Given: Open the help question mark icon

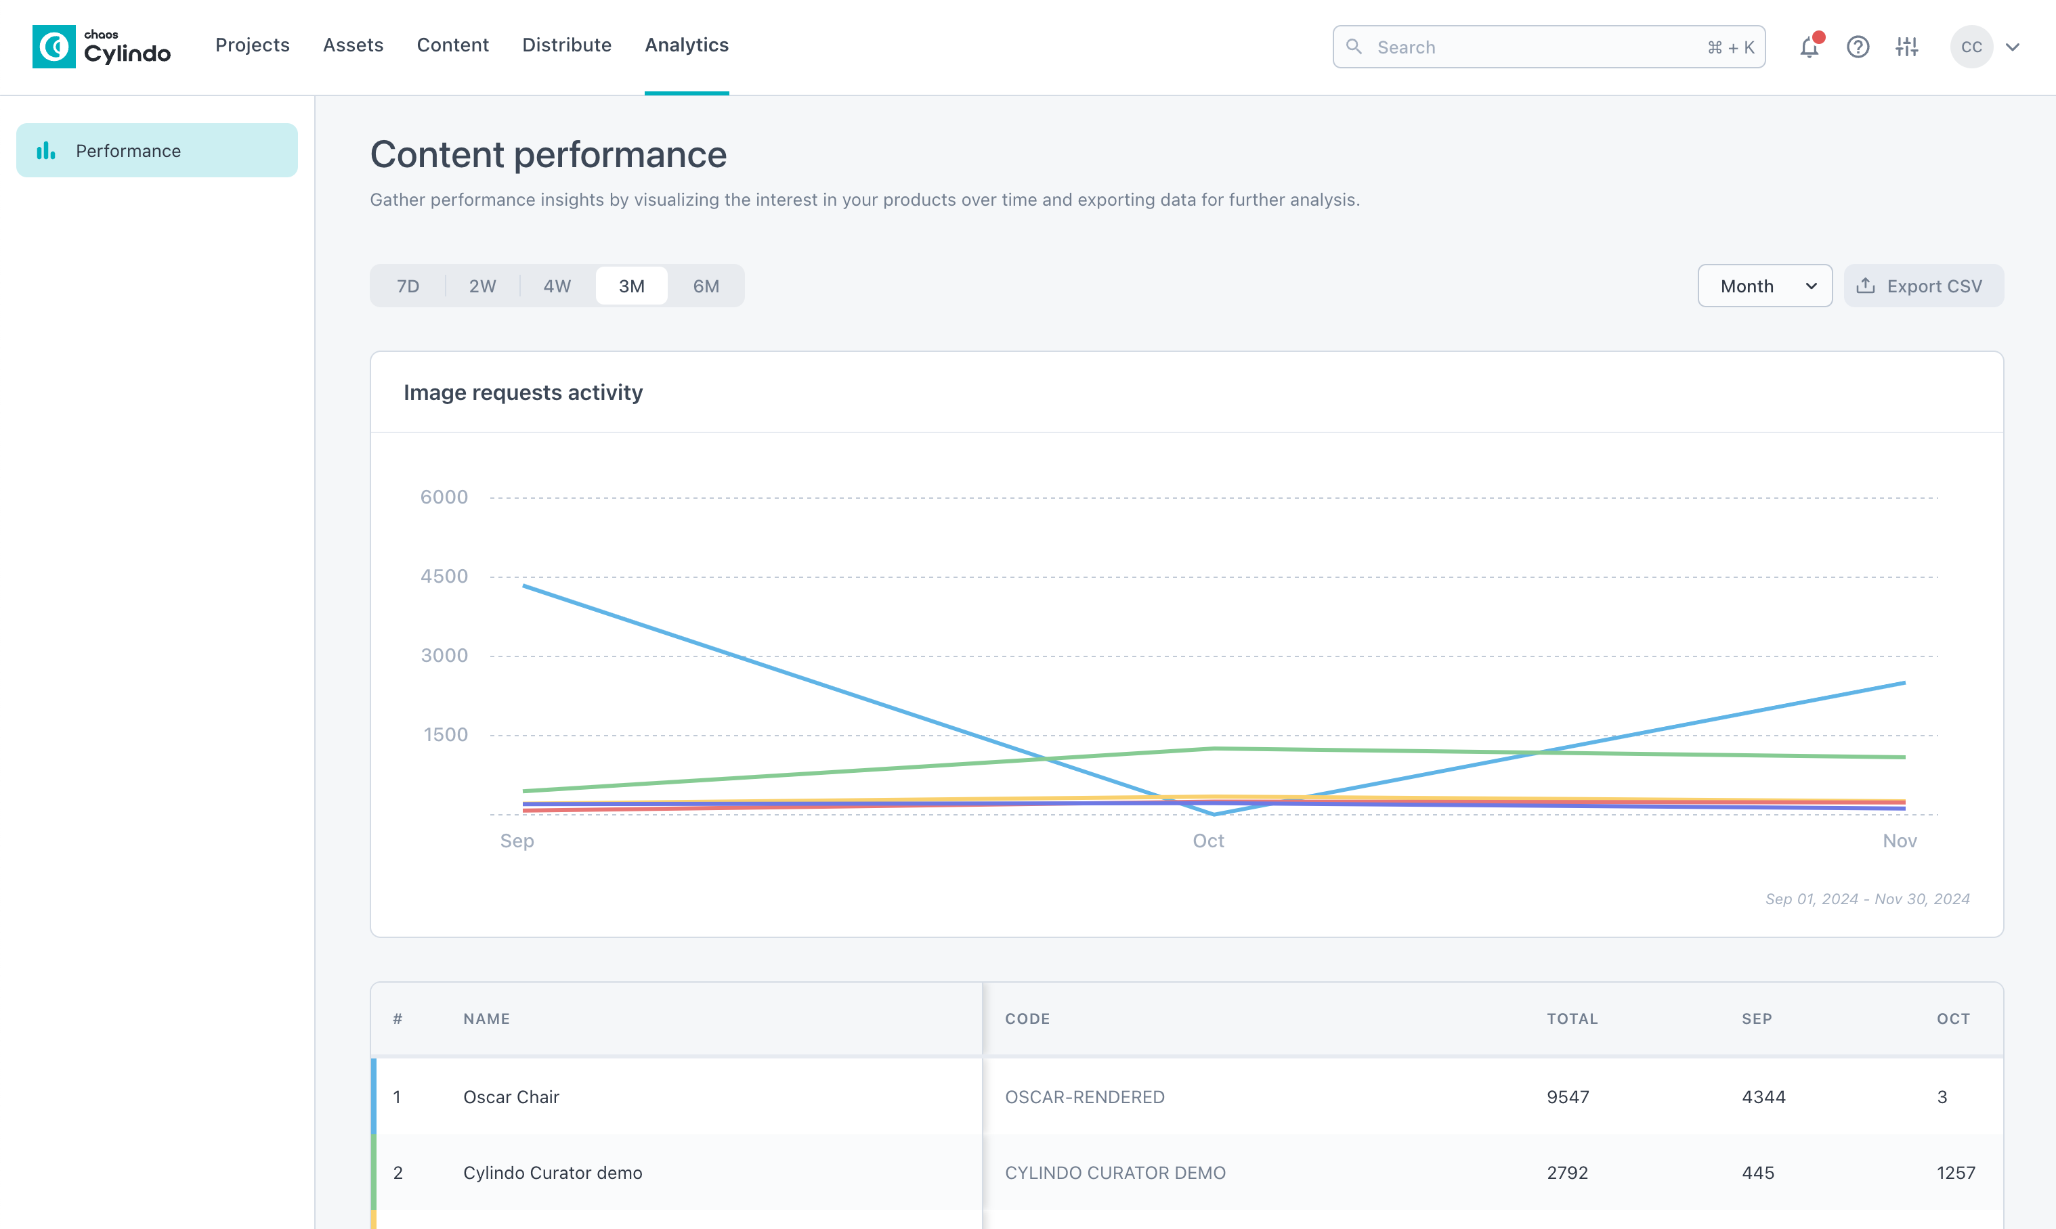Looking at the screenshot, I should pyautogui.click(x=1858, y=47).
